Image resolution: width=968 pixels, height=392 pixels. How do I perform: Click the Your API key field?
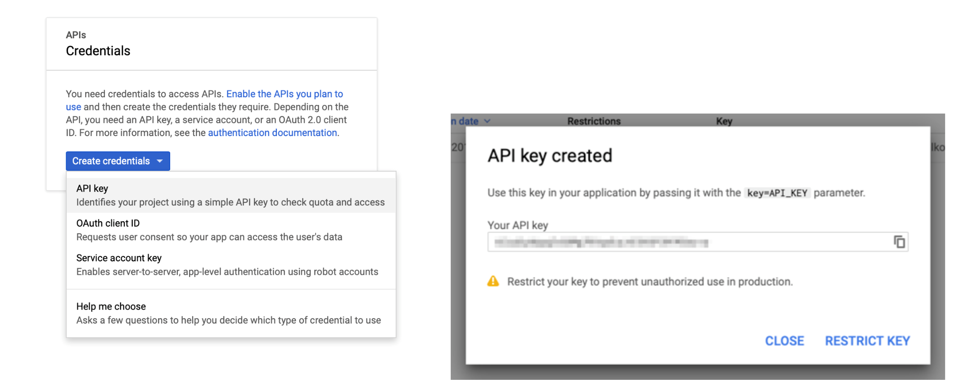(x=689, y=242)
